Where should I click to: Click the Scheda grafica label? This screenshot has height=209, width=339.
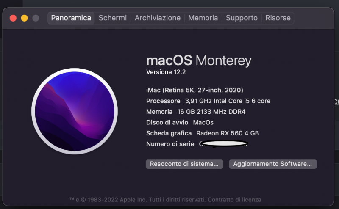click(169, 133)
